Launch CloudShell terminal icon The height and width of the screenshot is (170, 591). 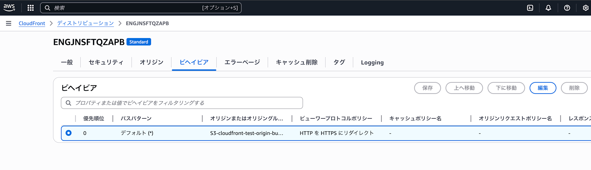(530, 8)
